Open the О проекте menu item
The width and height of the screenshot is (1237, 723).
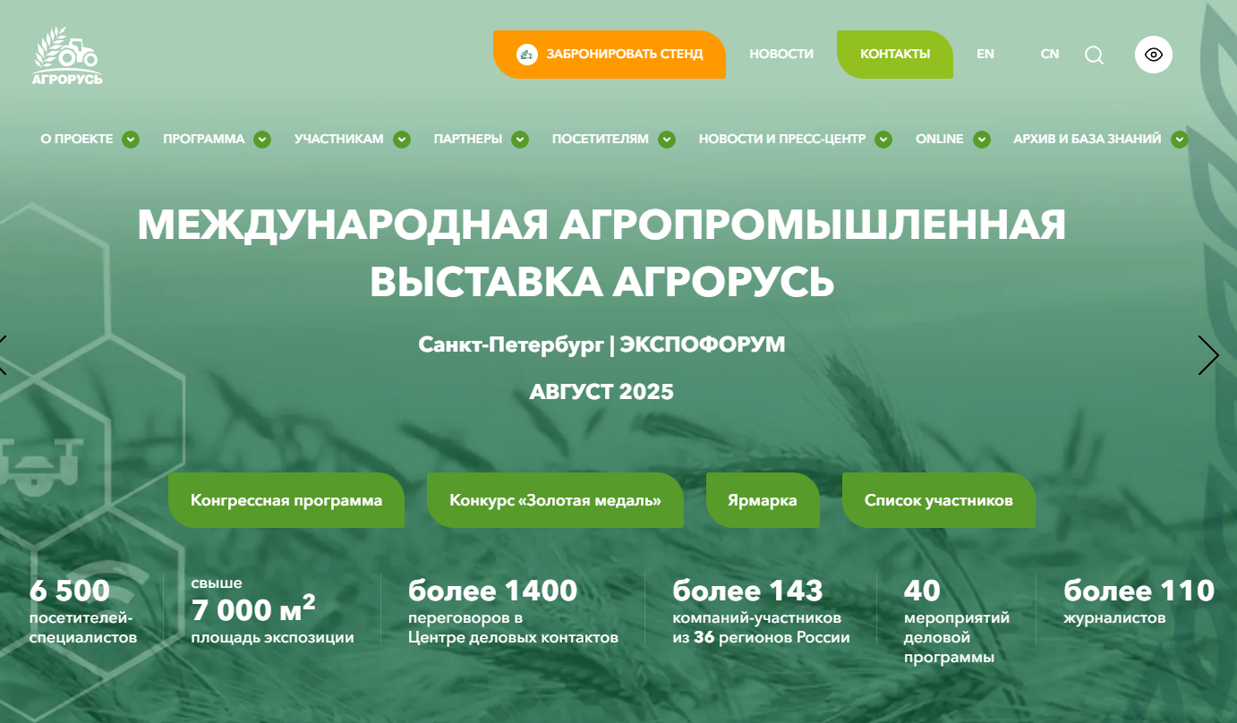tap(77, 140)
